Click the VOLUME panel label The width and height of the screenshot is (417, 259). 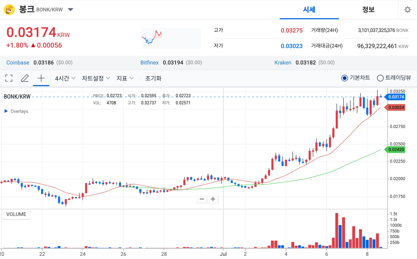coord(16,214)
